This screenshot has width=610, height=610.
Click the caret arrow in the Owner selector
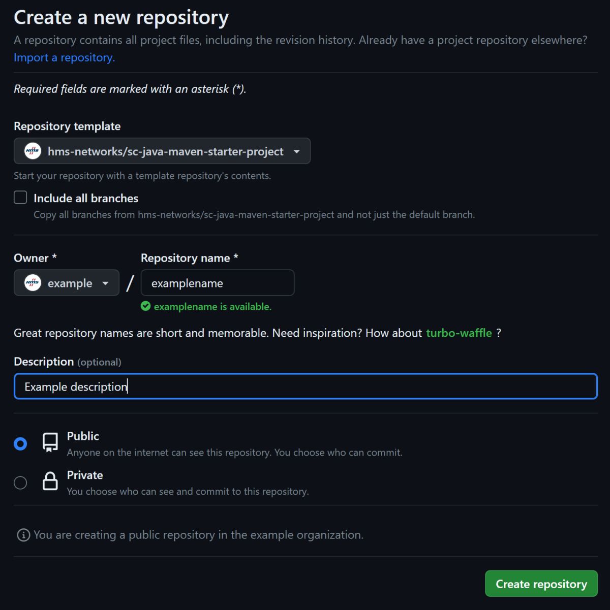[105, 283]
